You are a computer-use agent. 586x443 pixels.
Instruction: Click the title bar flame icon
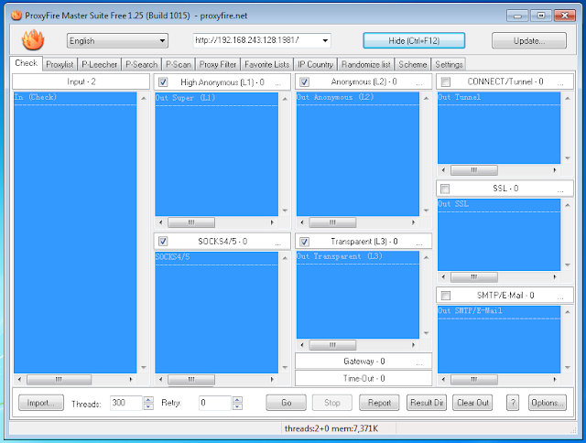16,16
